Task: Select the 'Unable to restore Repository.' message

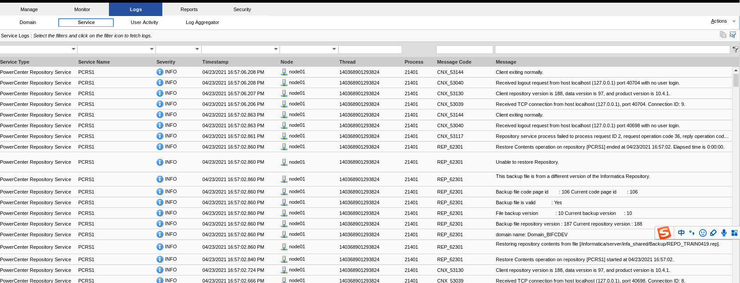Action: [527, 162]
